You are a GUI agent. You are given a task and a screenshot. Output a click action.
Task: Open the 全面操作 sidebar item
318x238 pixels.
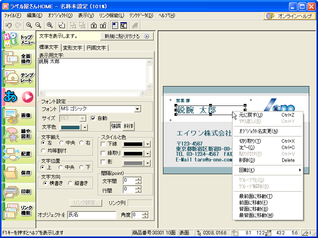pos(19,59)
